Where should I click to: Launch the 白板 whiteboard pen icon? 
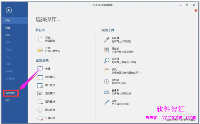pos(107,102)
